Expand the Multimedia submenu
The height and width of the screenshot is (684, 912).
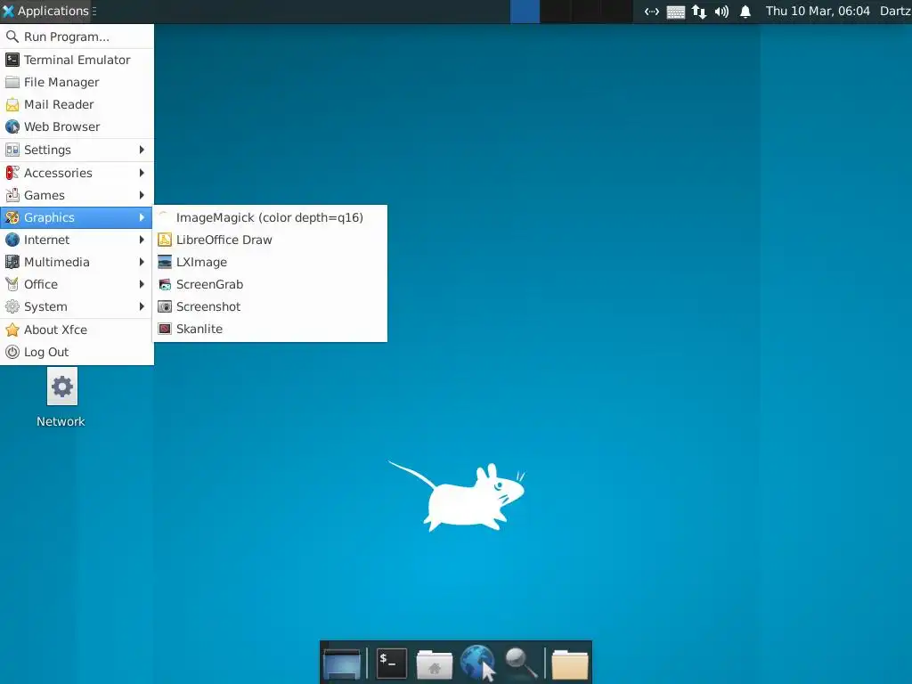click(77, 262)
